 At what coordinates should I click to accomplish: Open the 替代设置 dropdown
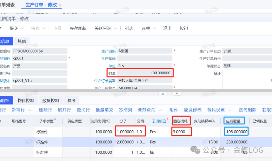coord(229,110)
